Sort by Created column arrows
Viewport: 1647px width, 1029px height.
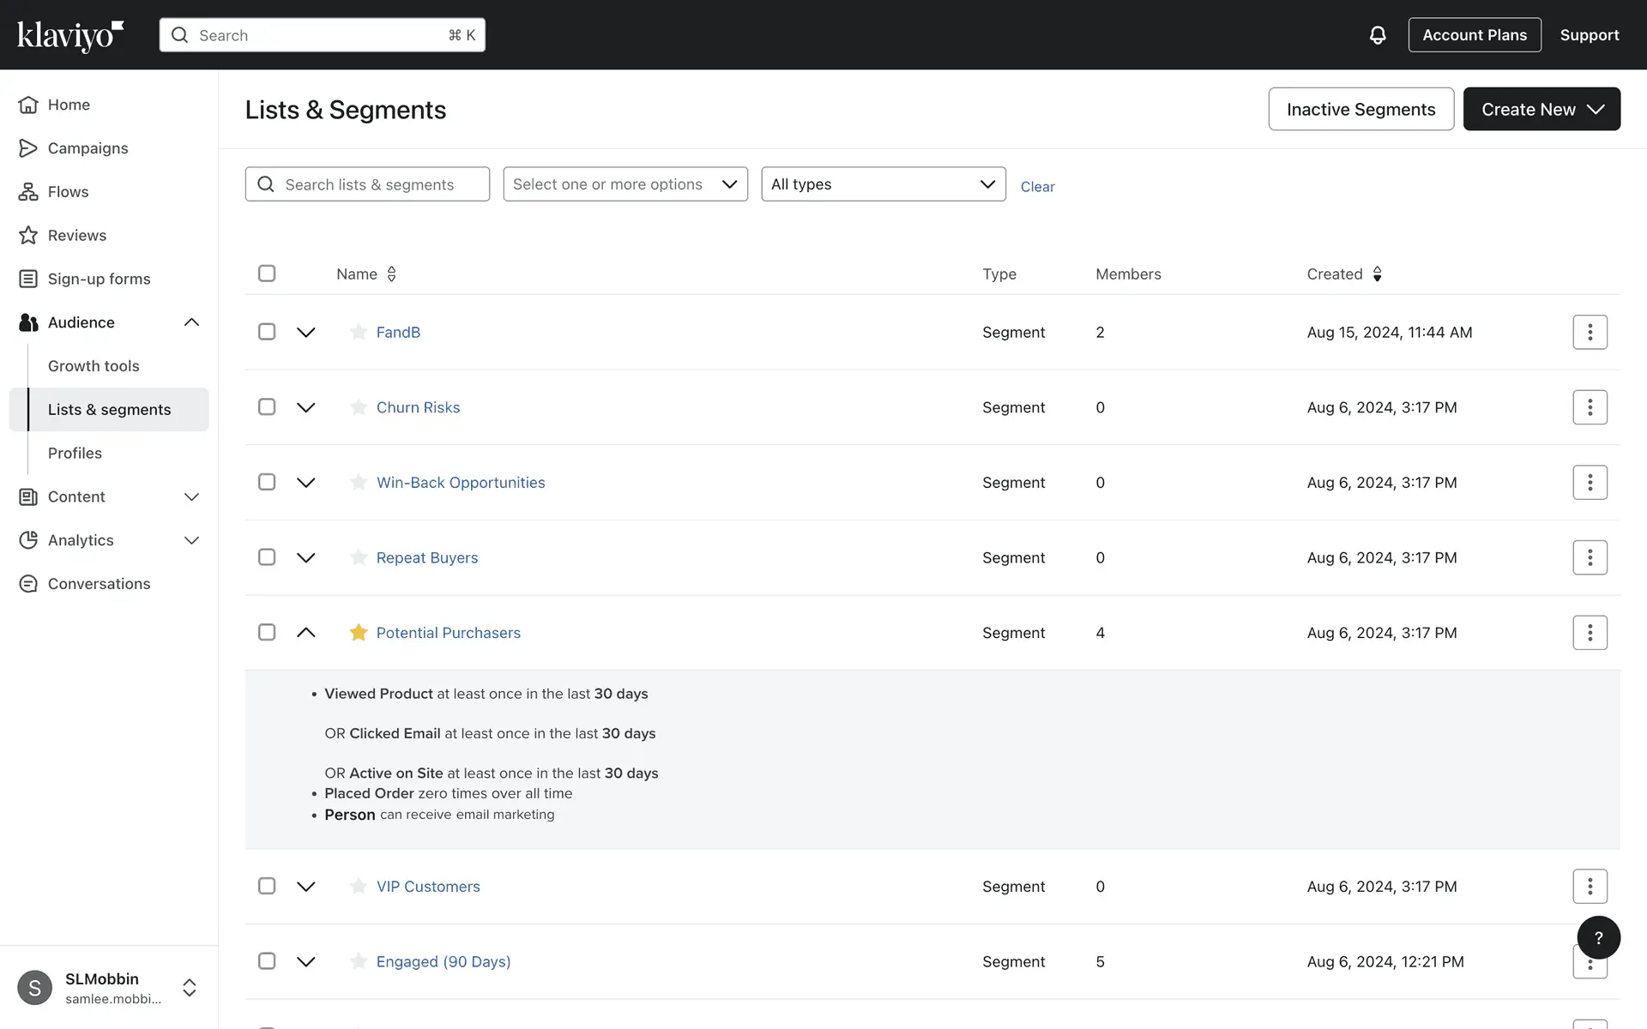[1377, 274]
